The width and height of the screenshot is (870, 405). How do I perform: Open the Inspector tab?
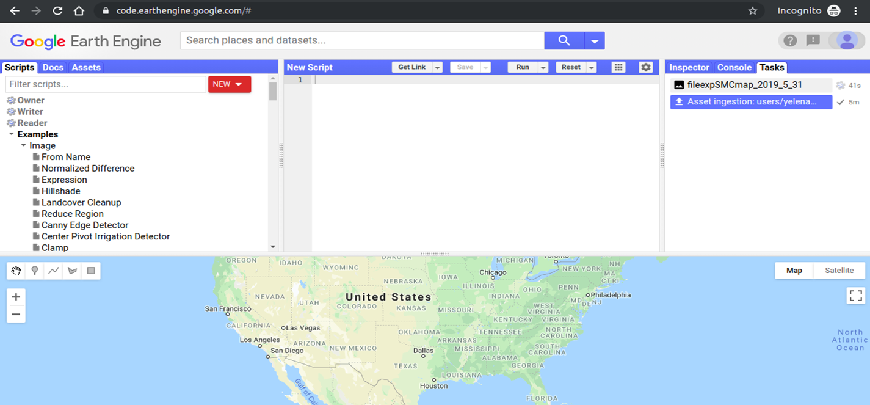click(689, 67)
